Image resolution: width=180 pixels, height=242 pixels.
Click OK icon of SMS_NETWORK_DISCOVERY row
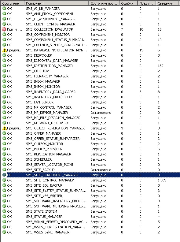coord(4,123)
